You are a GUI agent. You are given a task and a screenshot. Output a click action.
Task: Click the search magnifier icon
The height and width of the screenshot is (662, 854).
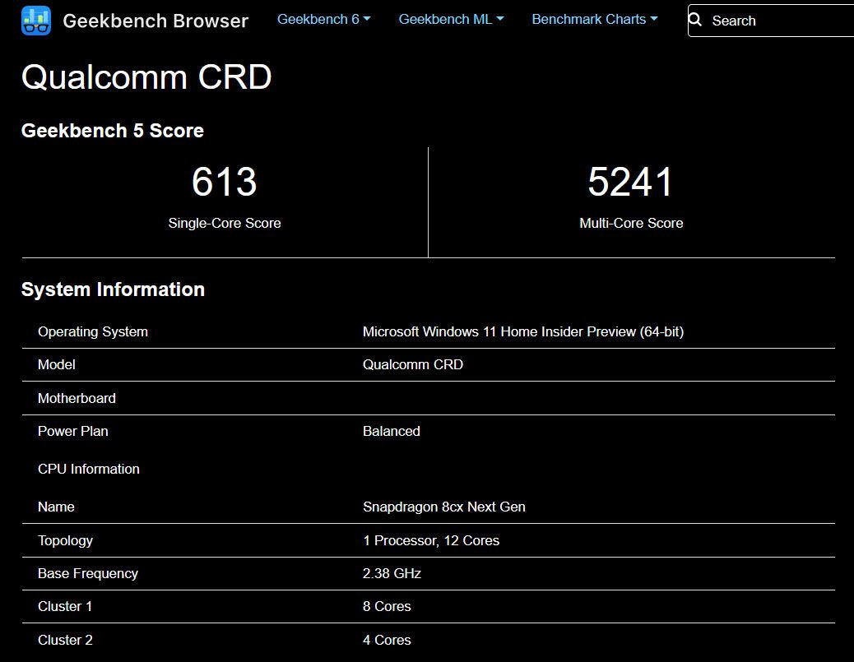tap(695, 20)
